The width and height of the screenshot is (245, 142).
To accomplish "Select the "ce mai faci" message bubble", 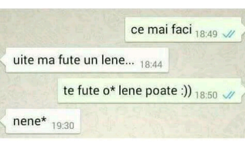I will click(x=183, y=30).
